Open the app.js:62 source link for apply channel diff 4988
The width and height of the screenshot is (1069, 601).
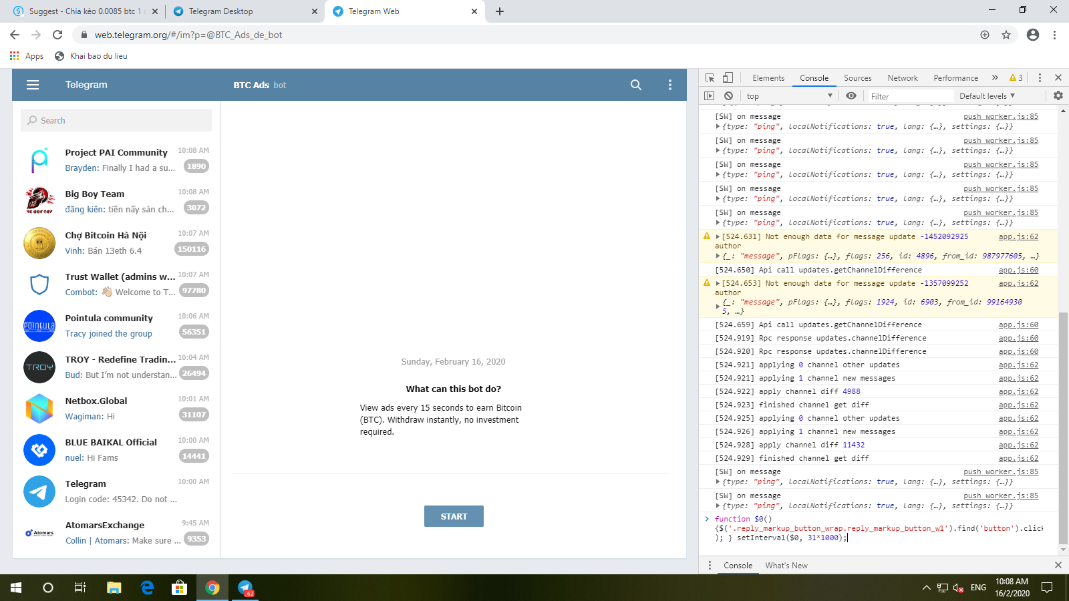coord(1018,391)
